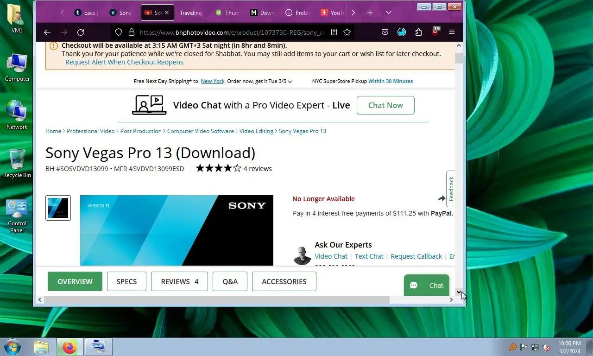Open the Video Editing breadcrumb link
Image resolution: width=593 pixels, height=356 pixels.
[x=256, y=131]
